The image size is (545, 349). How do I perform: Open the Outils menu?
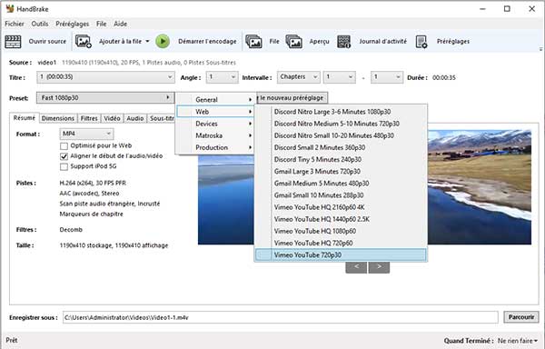[x=40, y=24]
